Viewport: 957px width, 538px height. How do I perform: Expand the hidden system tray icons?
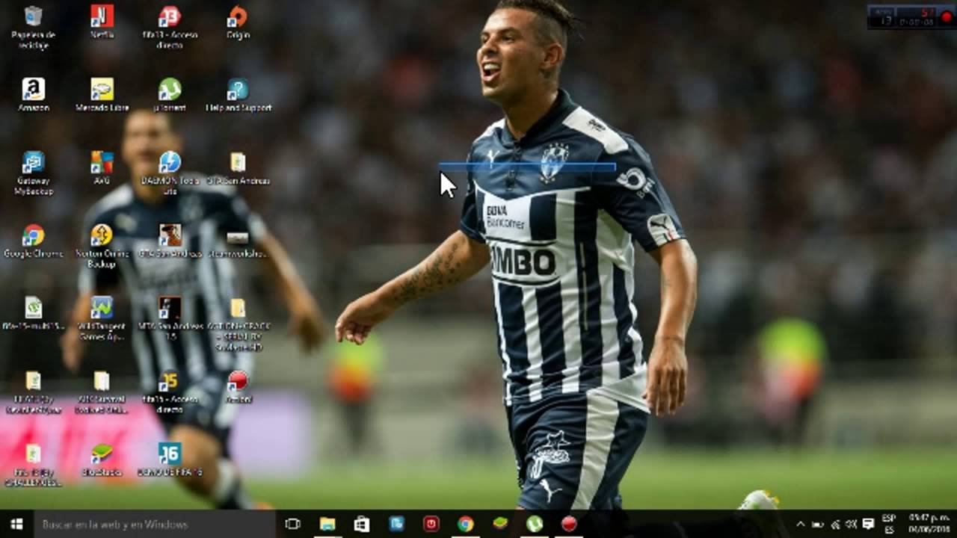coord(800,524)
